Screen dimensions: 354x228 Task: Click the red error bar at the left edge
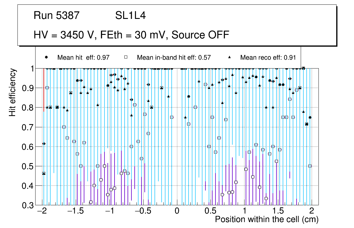tap(44, 89)
